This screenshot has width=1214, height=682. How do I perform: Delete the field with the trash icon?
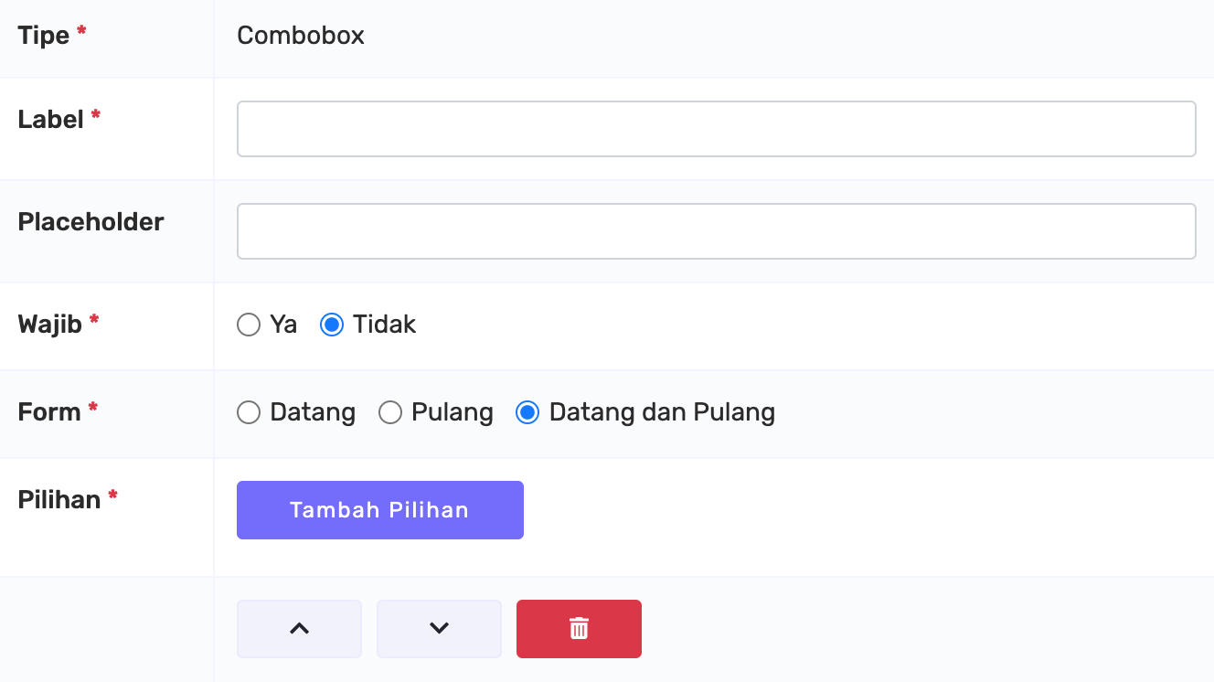579,629
